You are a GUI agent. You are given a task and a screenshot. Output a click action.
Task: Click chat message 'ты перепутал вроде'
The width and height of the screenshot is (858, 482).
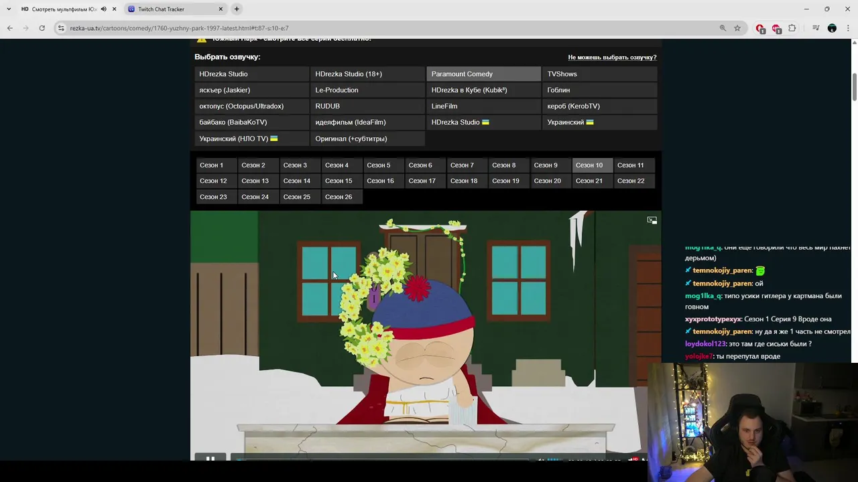748,356
